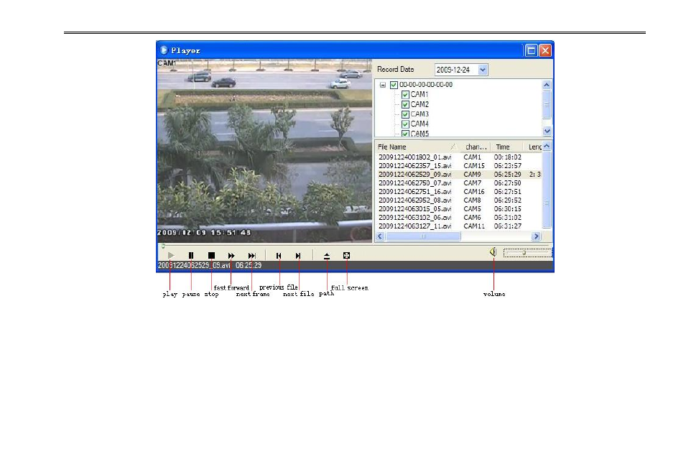Click the CAM15 channel cell

tap(474, 166)
